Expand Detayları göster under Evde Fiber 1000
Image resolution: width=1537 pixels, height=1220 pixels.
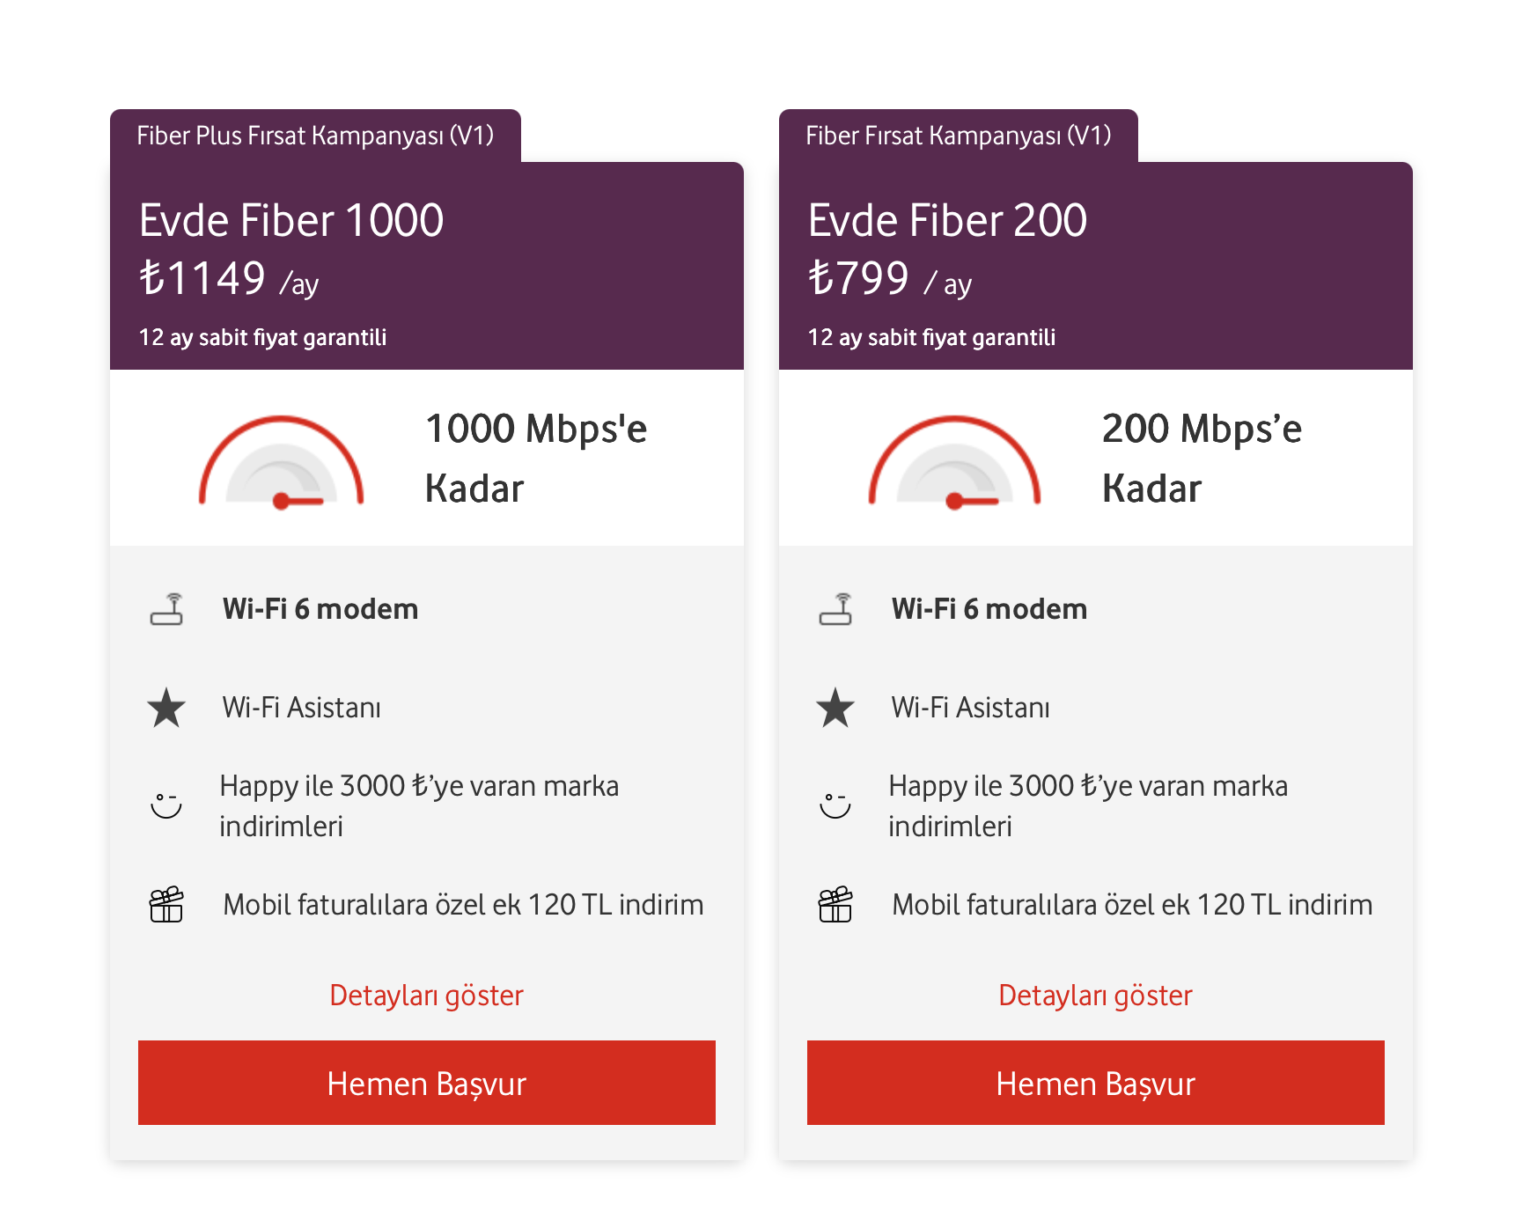[426, 996]
